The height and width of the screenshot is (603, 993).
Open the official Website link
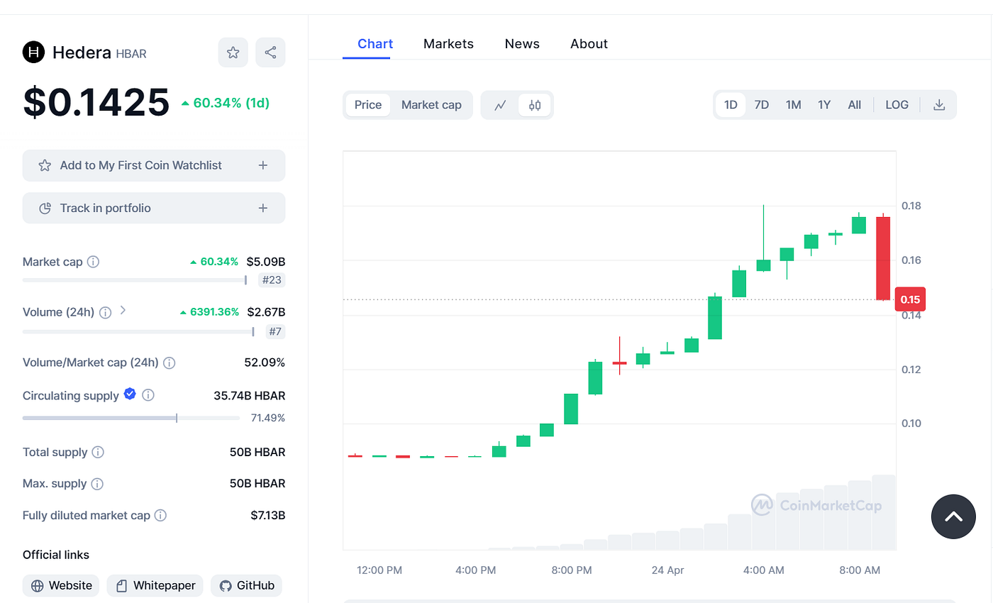61,586
